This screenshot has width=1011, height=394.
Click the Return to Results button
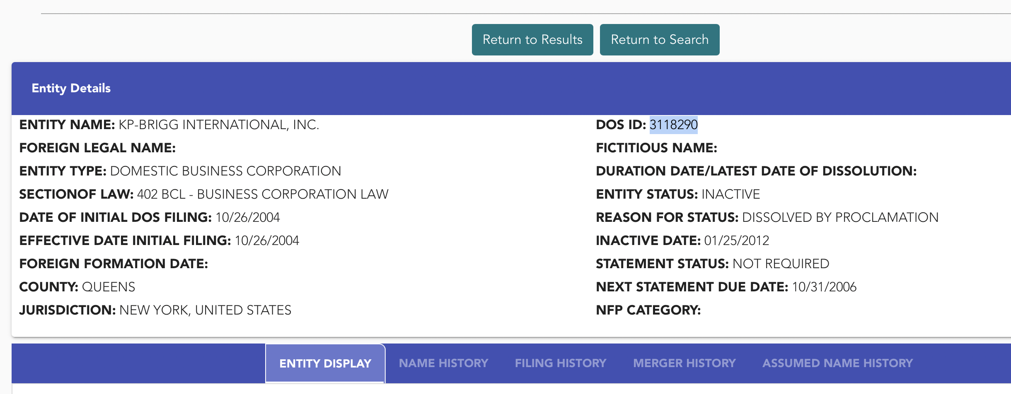point(532,40)
